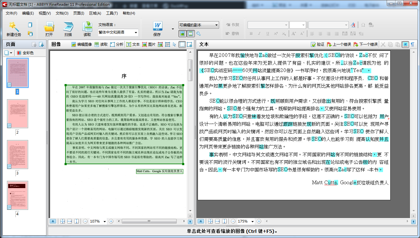Click the Open (打开) folder icon

[49, 27]
